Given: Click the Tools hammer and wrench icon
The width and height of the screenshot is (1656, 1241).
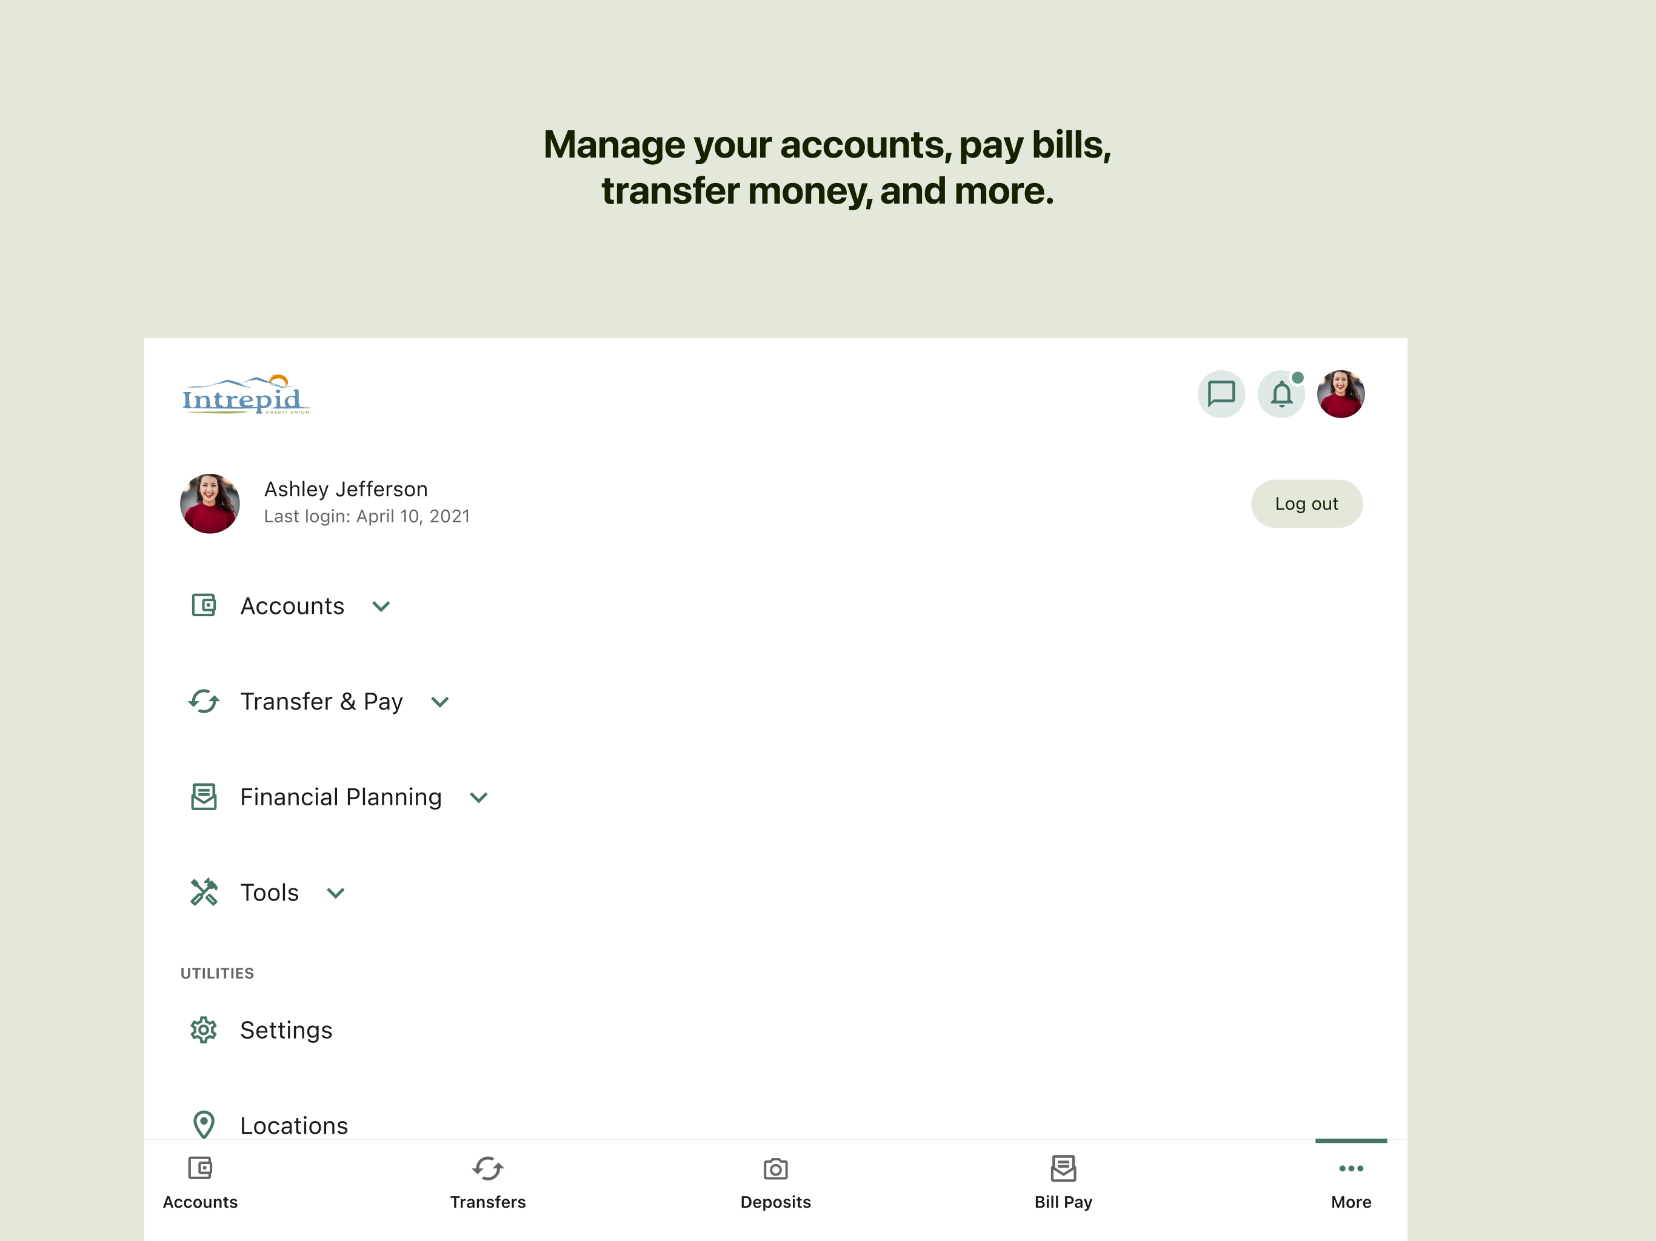Looking at the screenshot, I should [204, 892].
